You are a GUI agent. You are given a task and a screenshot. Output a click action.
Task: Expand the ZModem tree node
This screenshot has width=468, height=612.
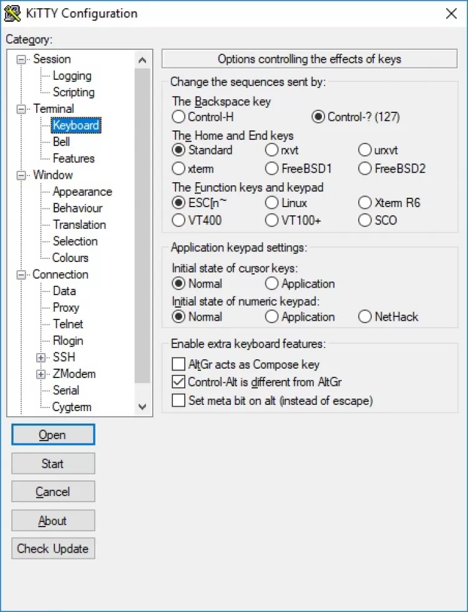click(x=41, y=374)
